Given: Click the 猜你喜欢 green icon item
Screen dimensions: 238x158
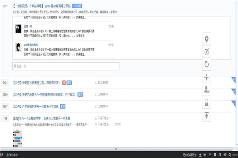Looking at the screenshot, I should point(12,155).
